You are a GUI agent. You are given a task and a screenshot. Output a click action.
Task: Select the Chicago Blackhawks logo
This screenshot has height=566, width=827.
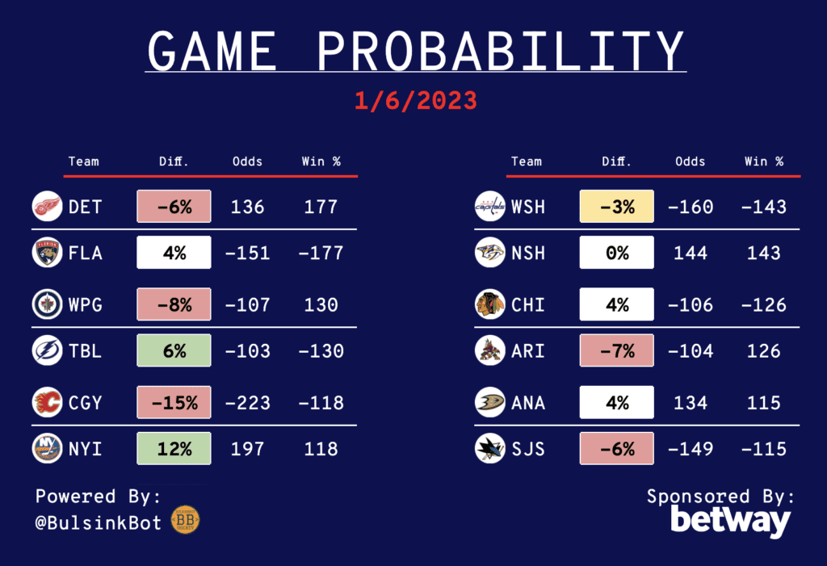[489, 304]
